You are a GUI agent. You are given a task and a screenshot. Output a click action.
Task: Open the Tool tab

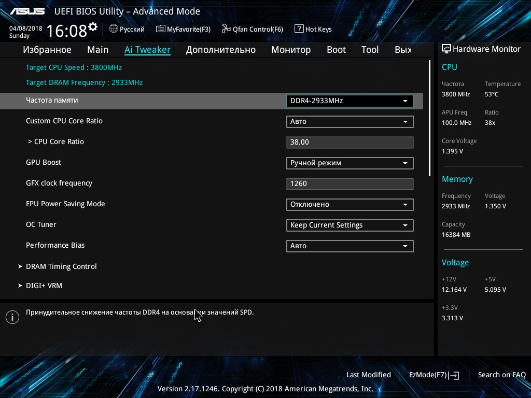click(x=370, y=50)
